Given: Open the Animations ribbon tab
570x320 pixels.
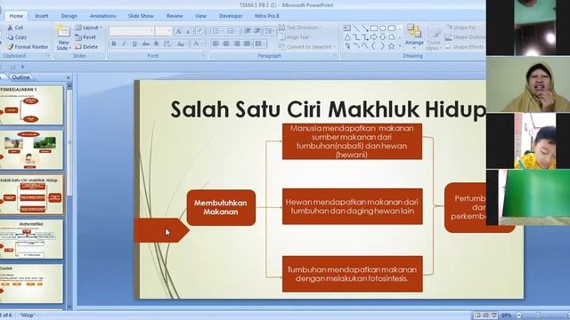Looking at the screenshot, I should coord(103,16).
